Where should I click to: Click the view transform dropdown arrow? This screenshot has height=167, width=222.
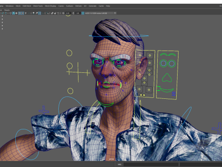[115, 13]
